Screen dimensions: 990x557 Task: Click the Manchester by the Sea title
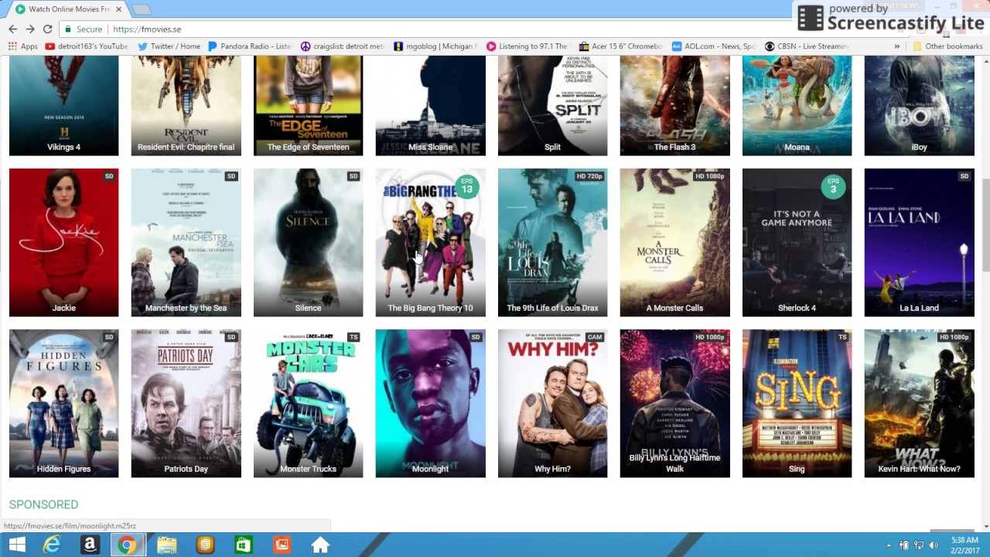[x=186, y=308]
